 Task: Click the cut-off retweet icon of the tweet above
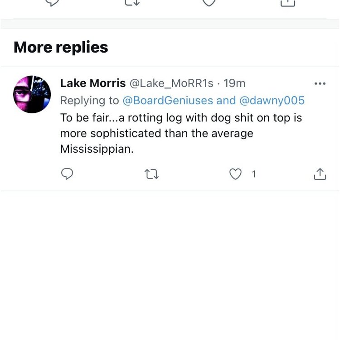point(132,3)
